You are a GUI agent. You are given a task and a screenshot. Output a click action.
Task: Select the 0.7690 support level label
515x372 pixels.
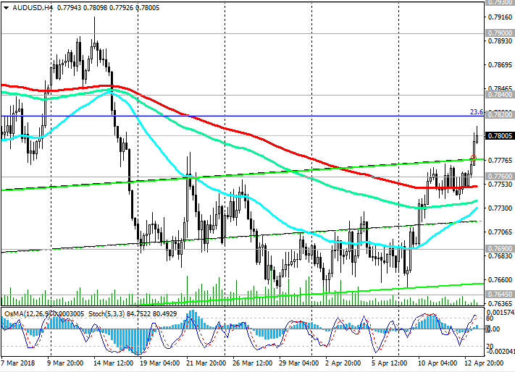click(501, 248)
